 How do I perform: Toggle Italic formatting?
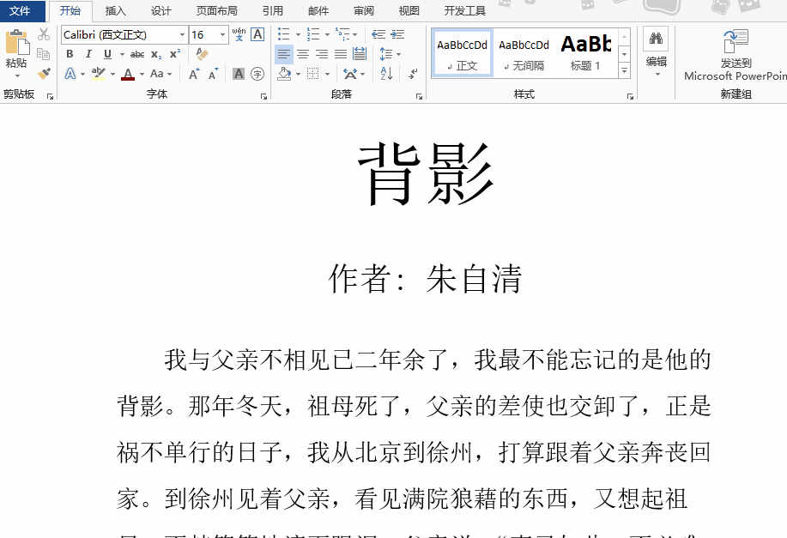(88, 54)
